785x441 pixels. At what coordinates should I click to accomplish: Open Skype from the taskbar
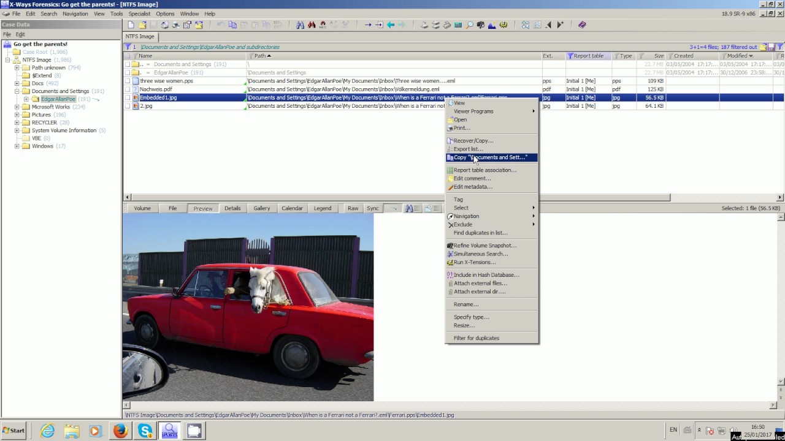[x=145, y=431]
